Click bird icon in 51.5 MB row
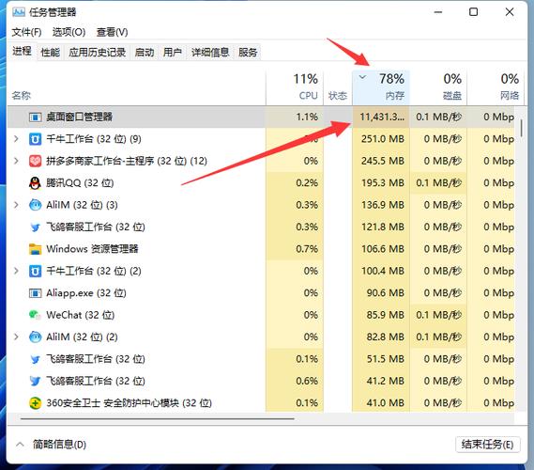The height and width of the screenshot is (470, 534). tap(35, 359)
